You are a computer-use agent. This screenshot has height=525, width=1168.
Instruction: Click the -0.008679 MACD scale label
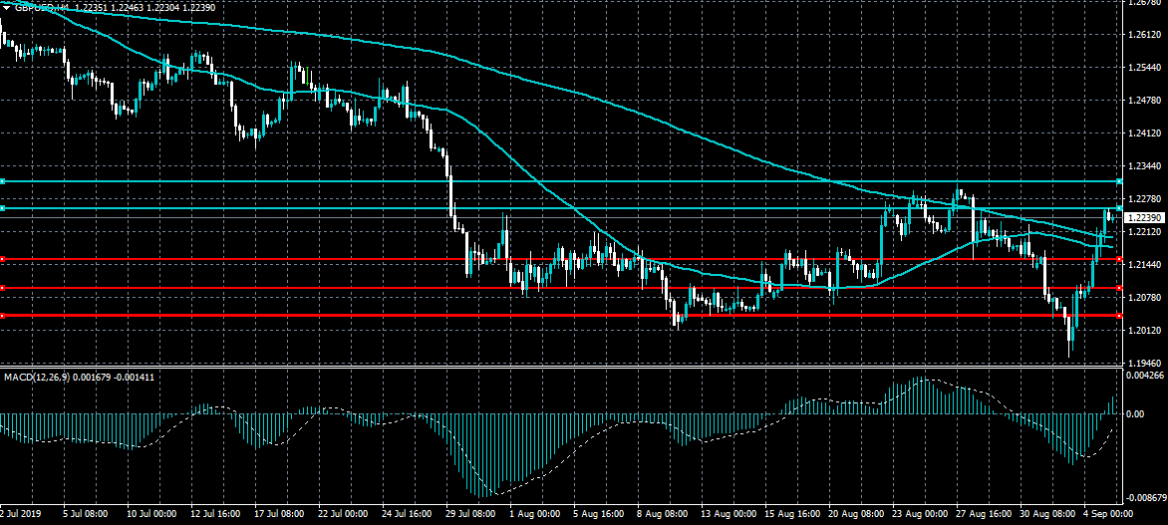[x=1147, y=497]
